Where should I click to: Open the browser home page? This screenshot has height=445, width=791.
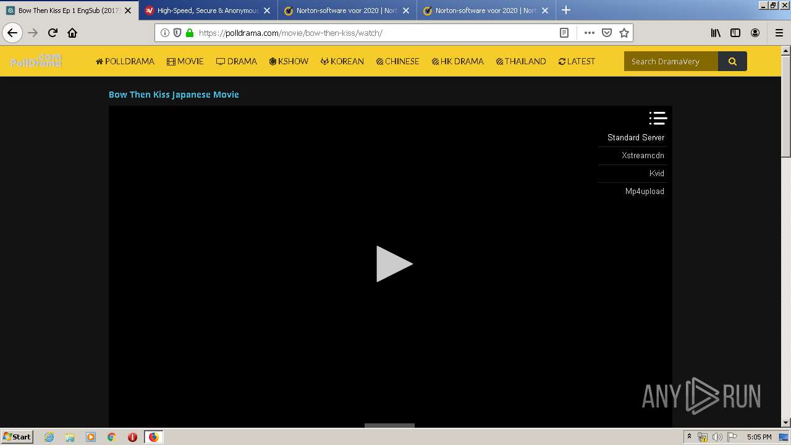tap(72, 33)
